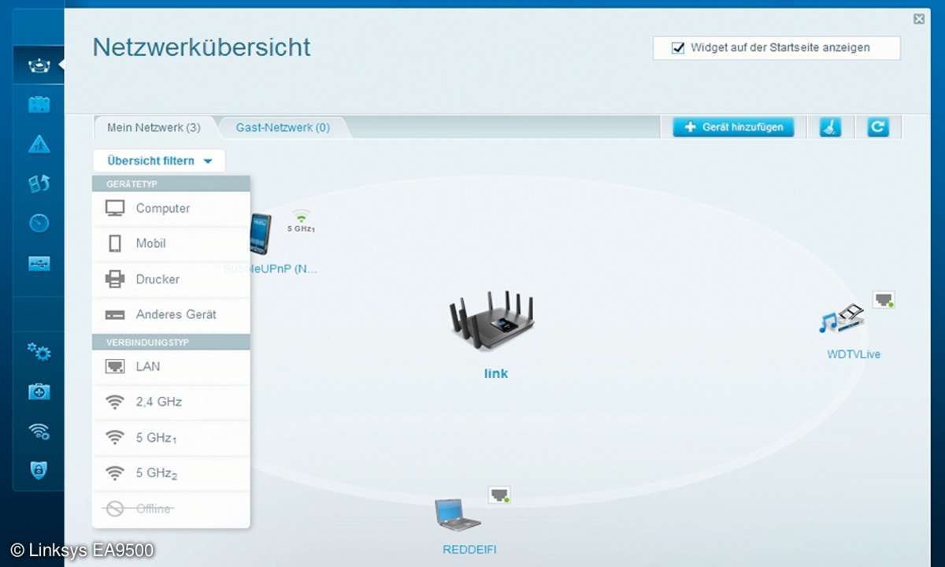Click 'Gerät hinzufügen' button
The height and width of the screenshot is (567, 945).
tap(733, 127)
